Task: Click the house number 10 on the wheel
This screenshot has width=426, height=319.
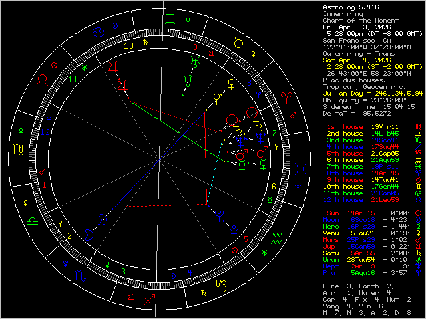Action: click(127, 46)
